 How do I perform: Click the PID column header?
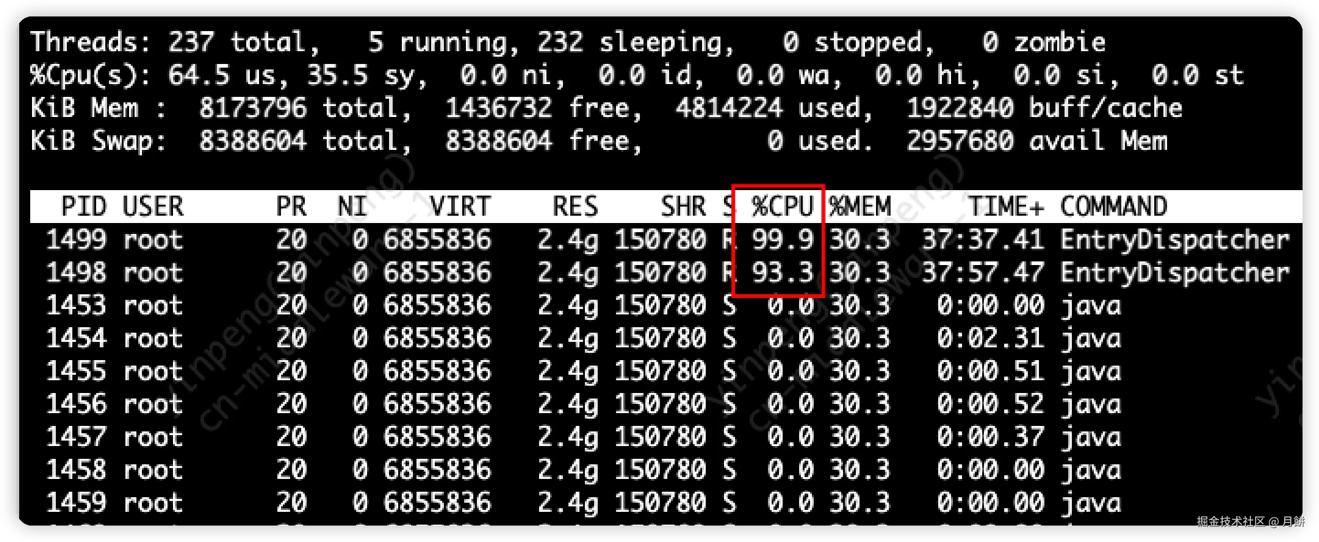tap(83, 207)
